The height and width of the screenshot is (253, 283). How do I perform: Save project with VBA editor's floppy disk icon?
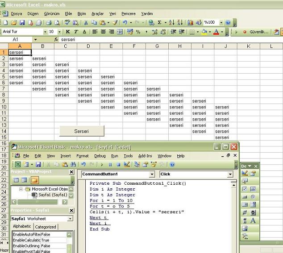38,164
